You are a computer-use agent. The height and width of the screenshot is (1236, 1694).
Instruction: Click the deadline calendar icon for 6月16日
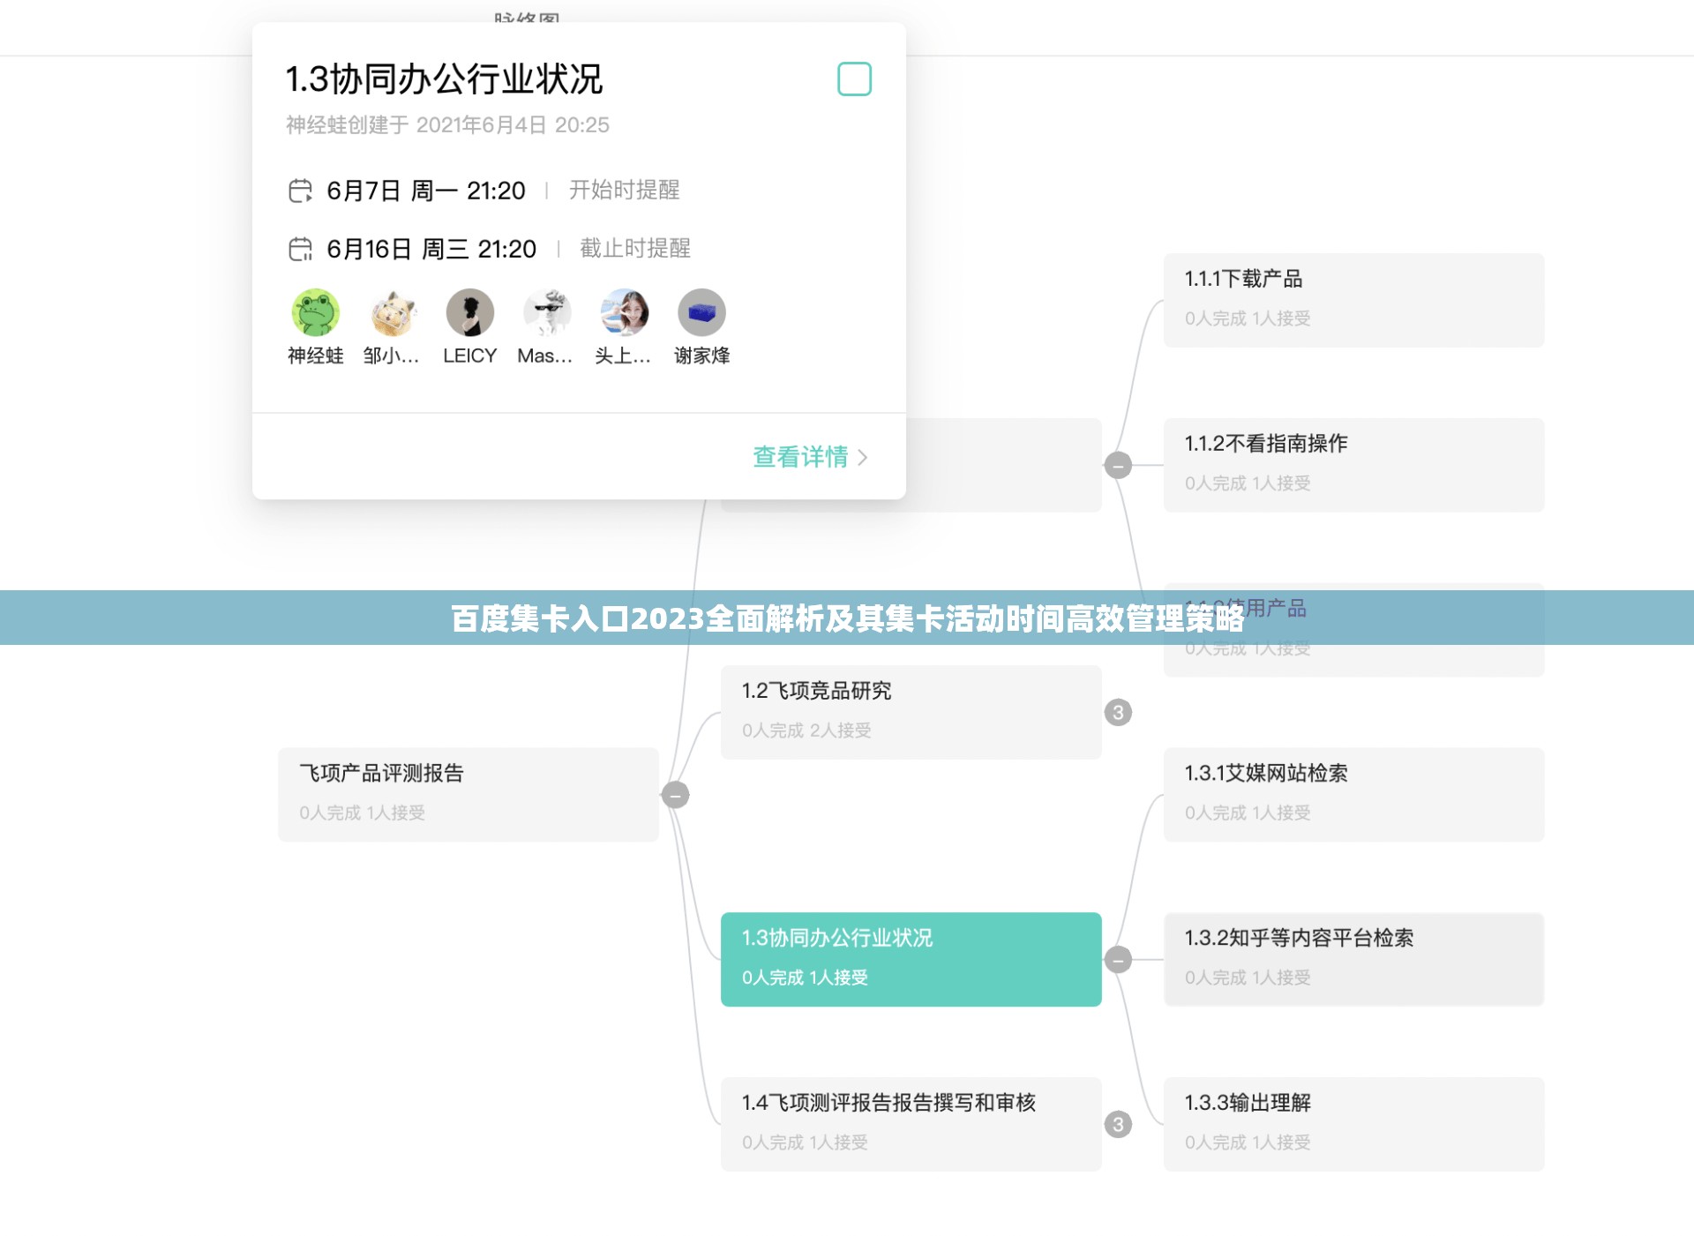(301, 250)
